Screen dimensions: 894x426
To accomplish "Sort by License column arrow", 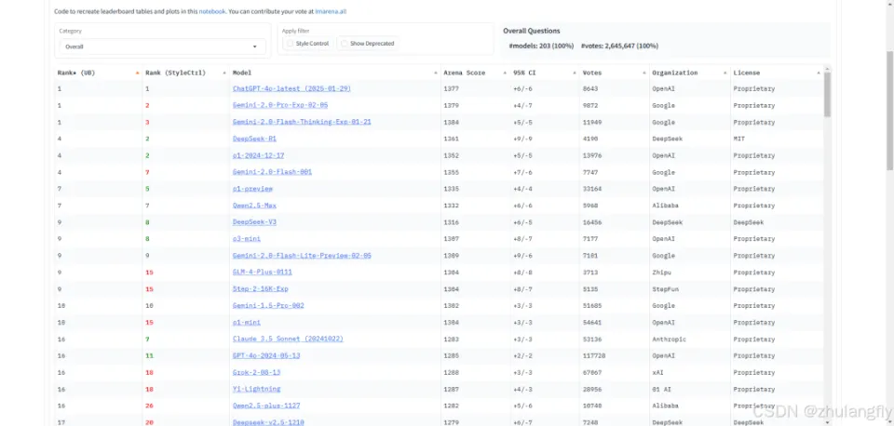I will 819,73.
